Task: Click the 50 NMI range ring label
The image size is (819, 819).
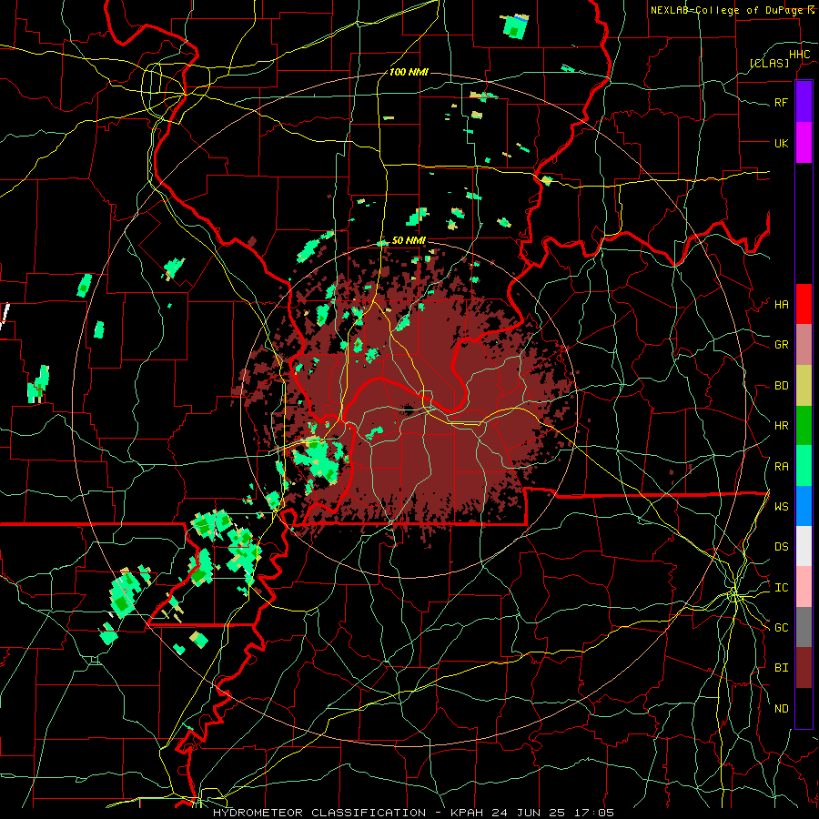Action: [409, 240]
